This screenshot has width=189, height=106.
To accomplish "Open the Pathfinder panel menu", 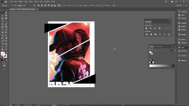I will click(x=170, y=22).
